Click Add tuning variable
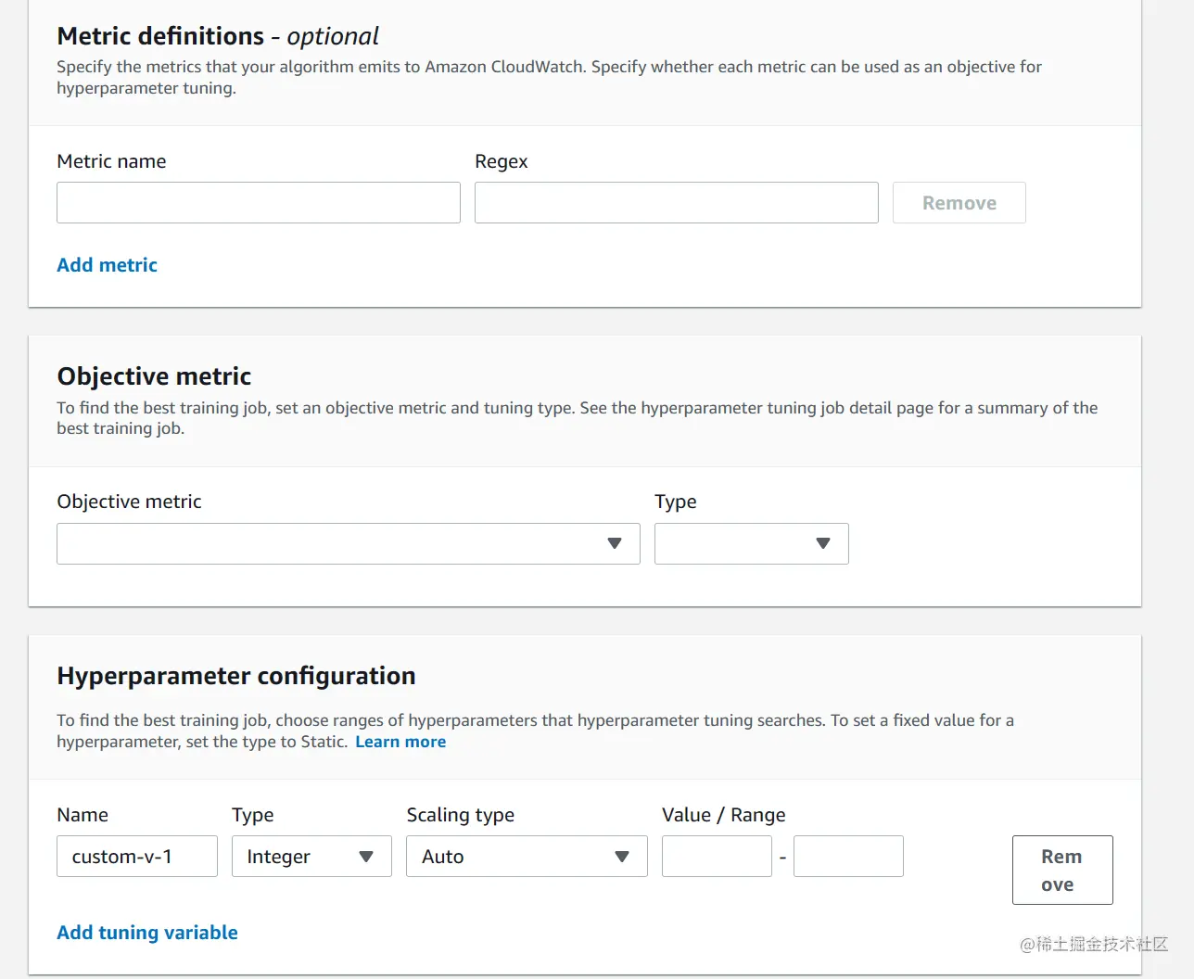Viewport: 1194px width, 979px height. pos(147,933)
